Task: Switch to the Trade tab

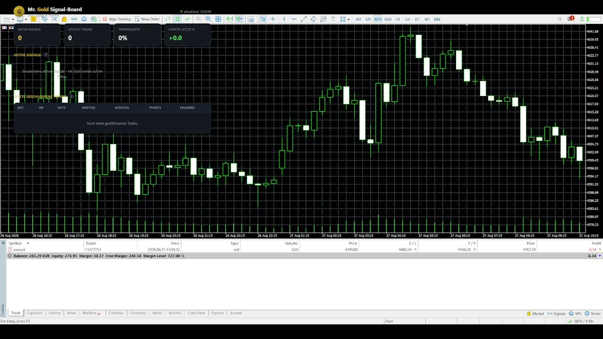Action: click(16, 313)
